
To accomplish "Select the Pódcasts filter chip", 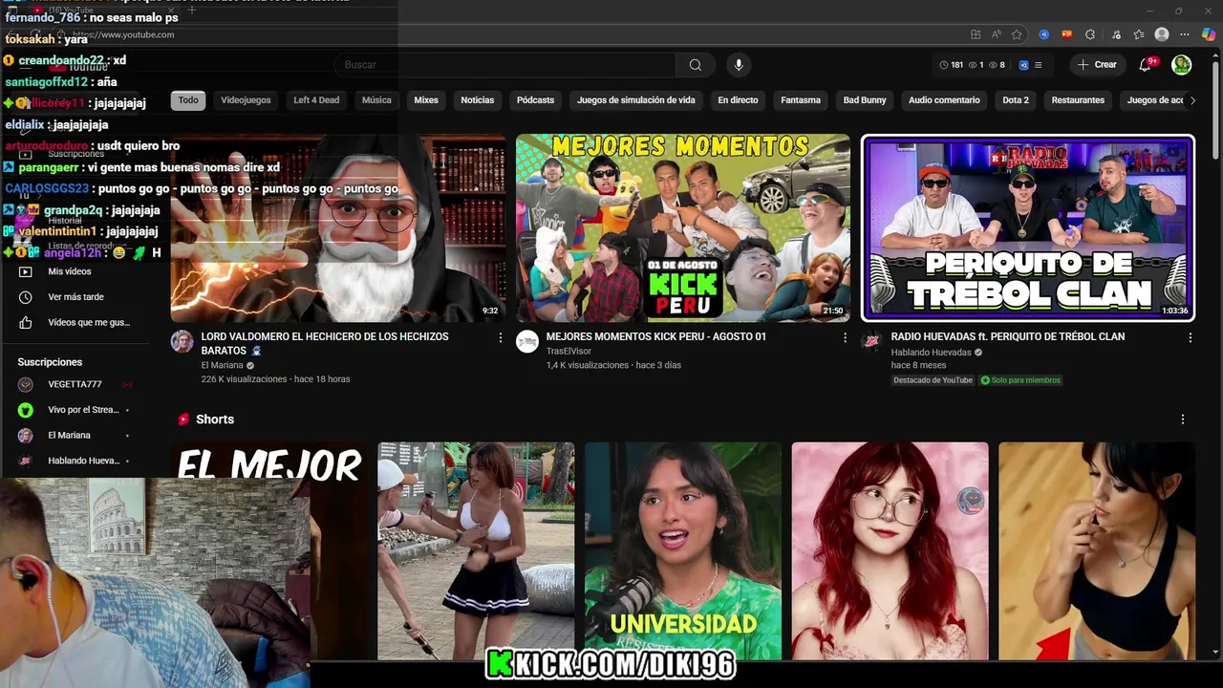I will coord(535,100).
